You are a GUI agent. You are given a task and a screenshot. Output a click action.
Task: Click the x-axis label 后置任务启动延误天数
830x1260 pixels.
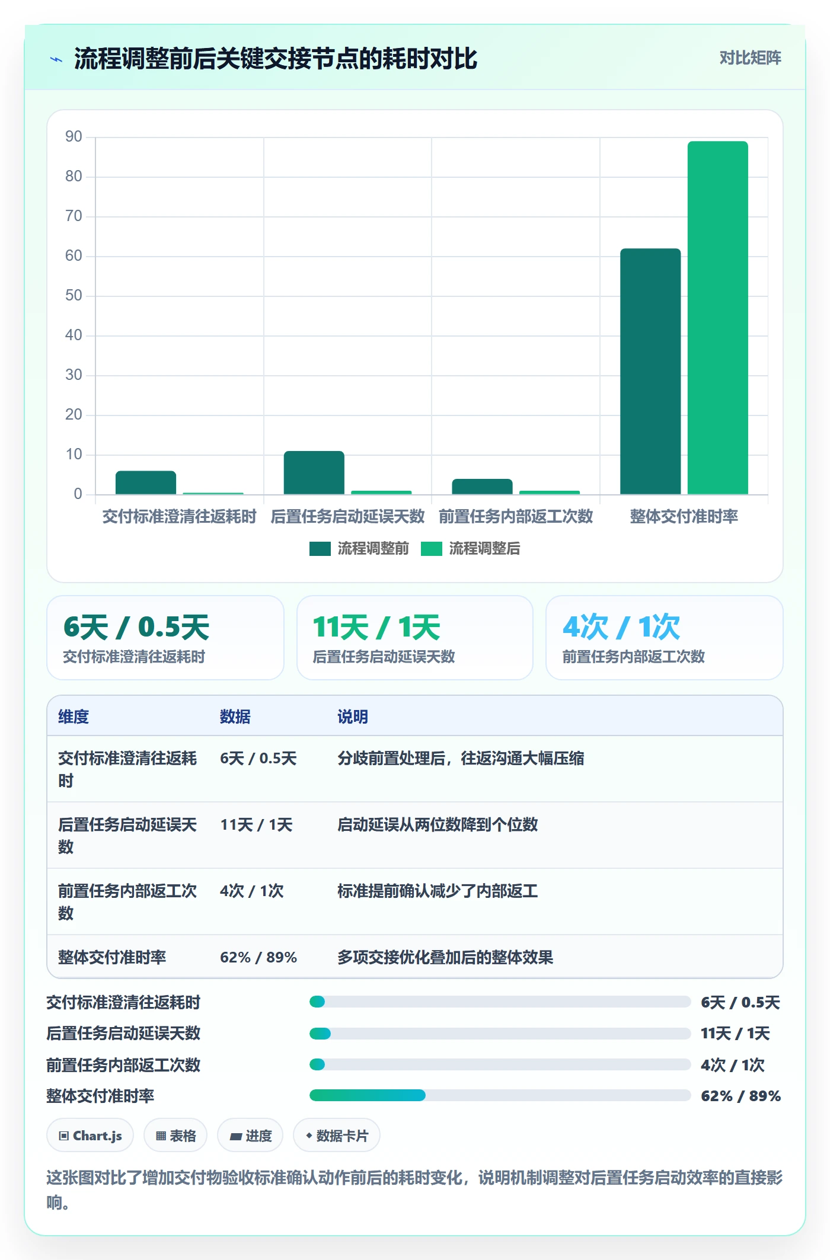tap(347, 516)
